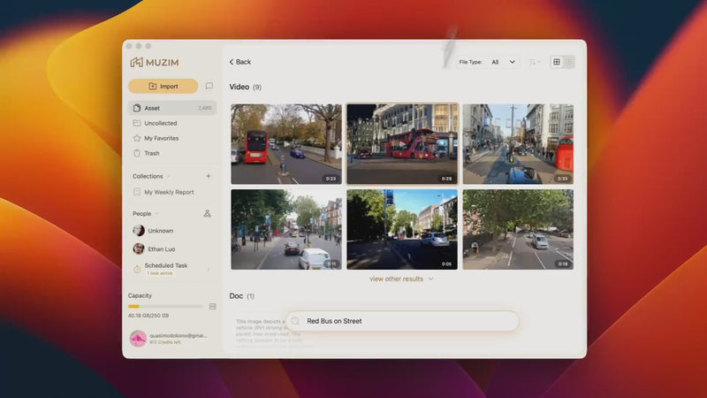Open the account profile avatar
Viewport: 707px width, 398px height.
(x=138, y=338)
